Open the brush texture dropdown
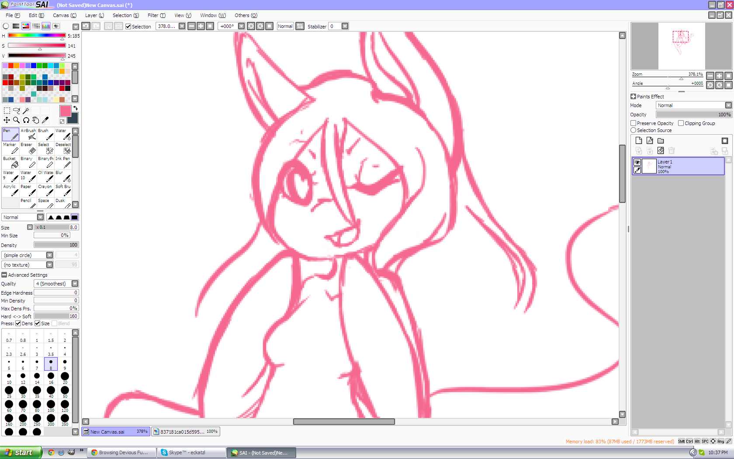 coord(49,265)
